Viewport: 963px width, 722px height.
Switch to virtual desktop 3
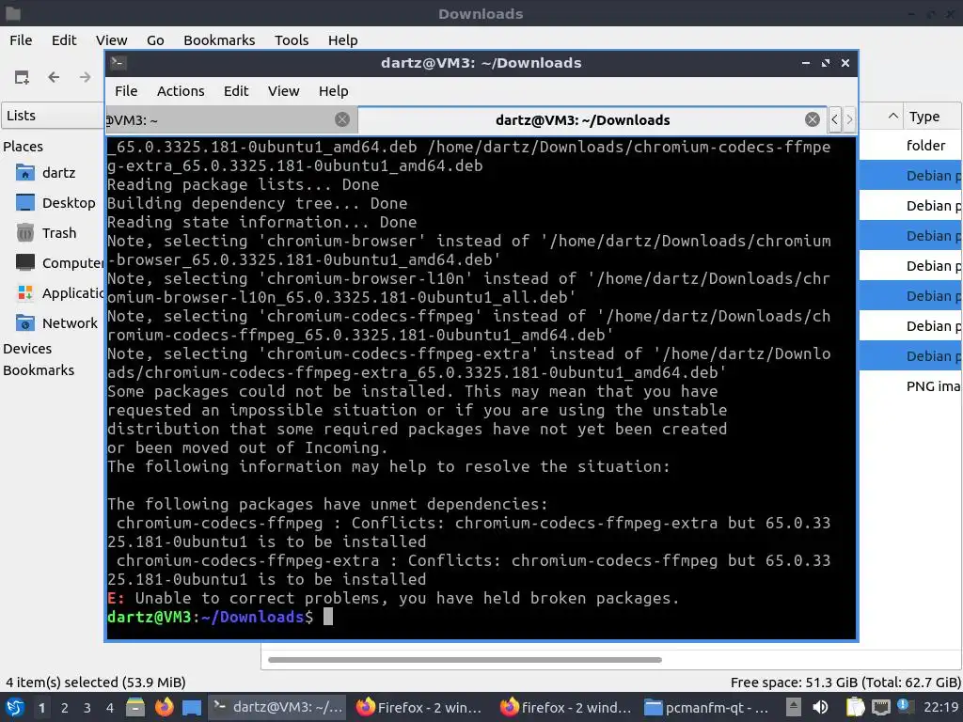coord(87,708)
